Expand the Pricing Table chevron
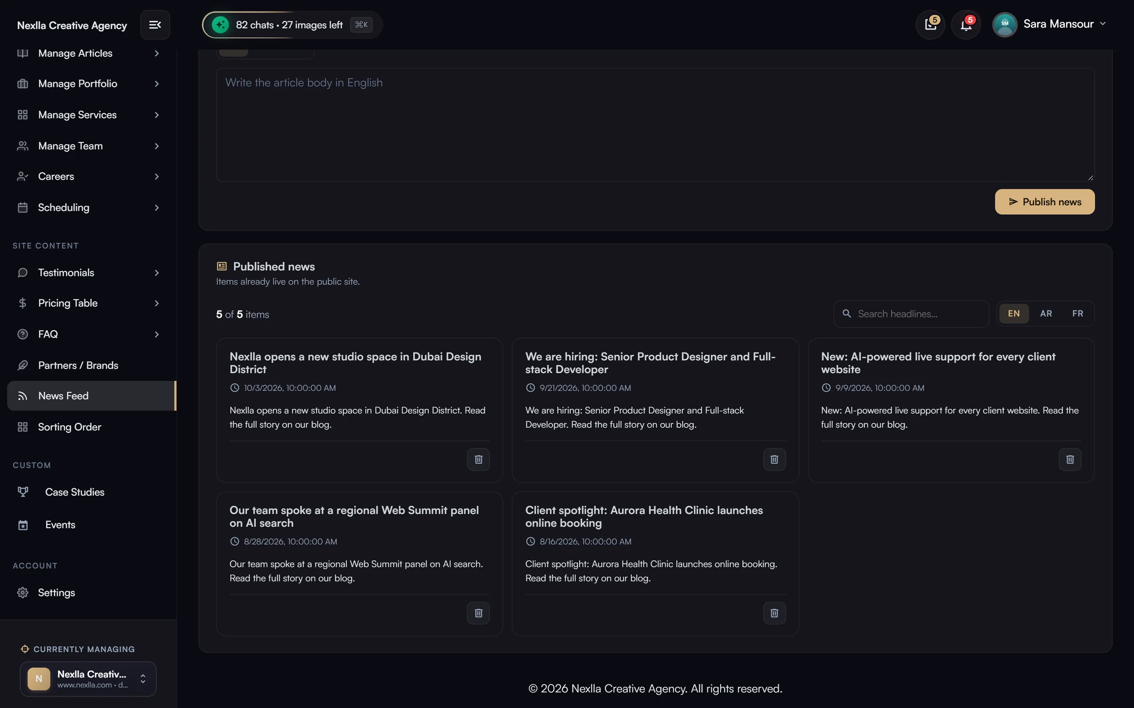Screen dimensions: 1134x708 click(156, 303)
